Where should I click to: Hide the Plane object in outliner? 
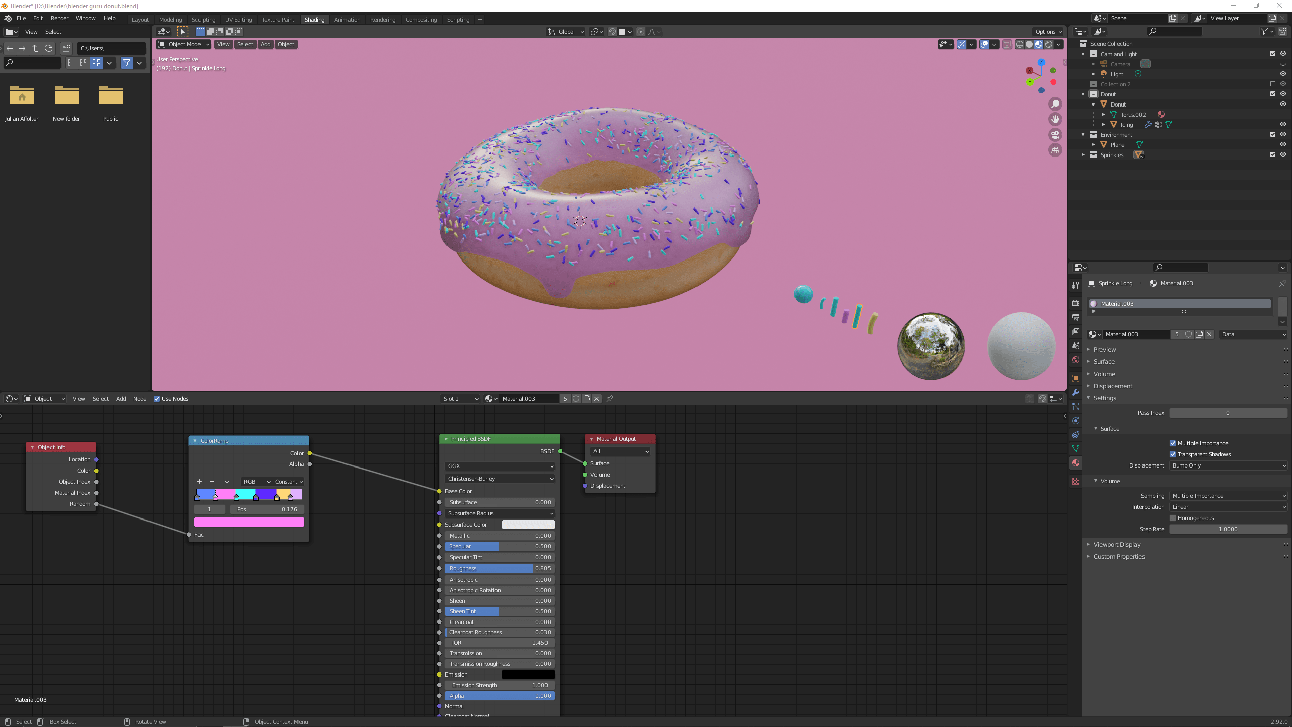pos(1283,145)
